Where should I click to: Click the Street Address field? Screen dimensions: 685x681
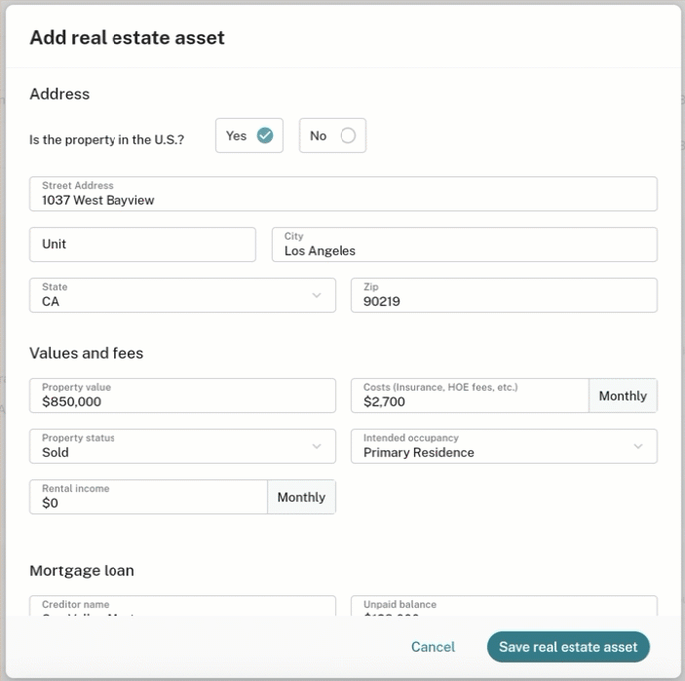pyautogui.click(x=343, y=194)
